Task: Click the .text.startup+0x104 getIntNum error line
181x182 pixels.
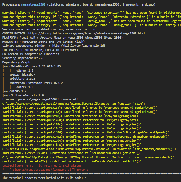Action: click(x=80, y=108)
